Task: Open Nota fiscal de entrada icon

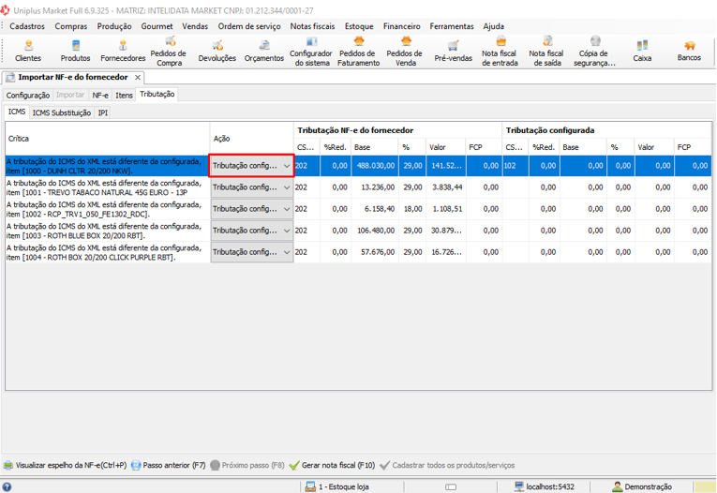Action: click(500, 52)
